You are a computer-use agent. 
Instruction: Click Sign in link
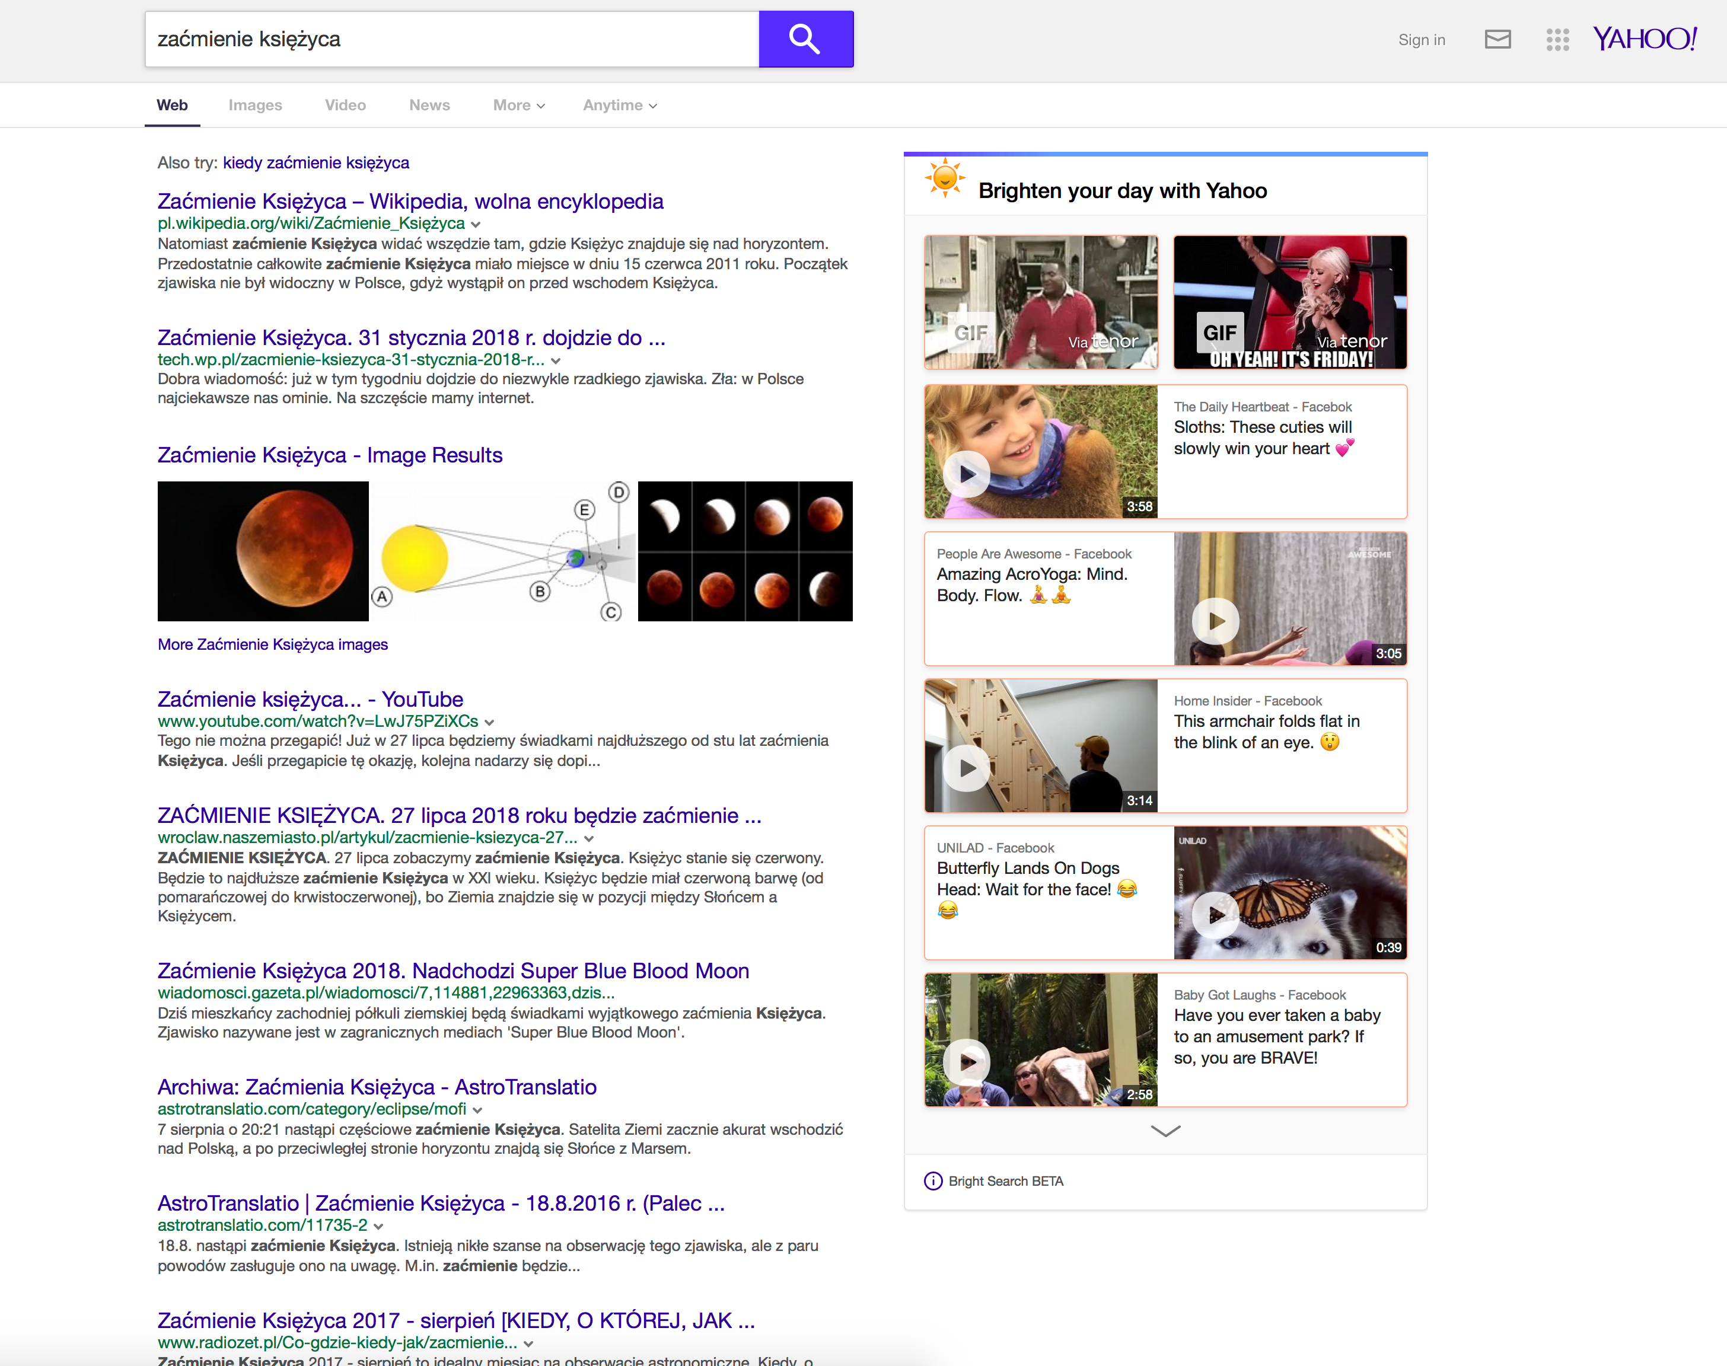point(1422,40)
